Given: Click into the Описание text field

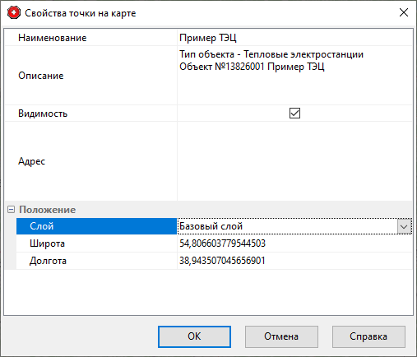Looking at the screenshot, I should [294, 76].
